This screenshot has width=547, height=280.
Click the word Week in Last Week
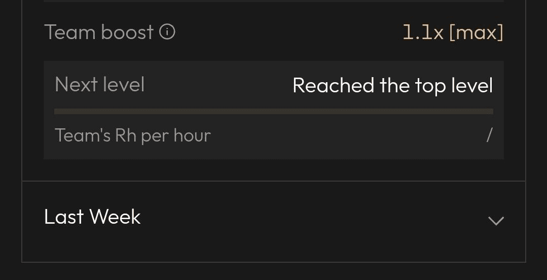pyautogui.click(x=116, y=217)
